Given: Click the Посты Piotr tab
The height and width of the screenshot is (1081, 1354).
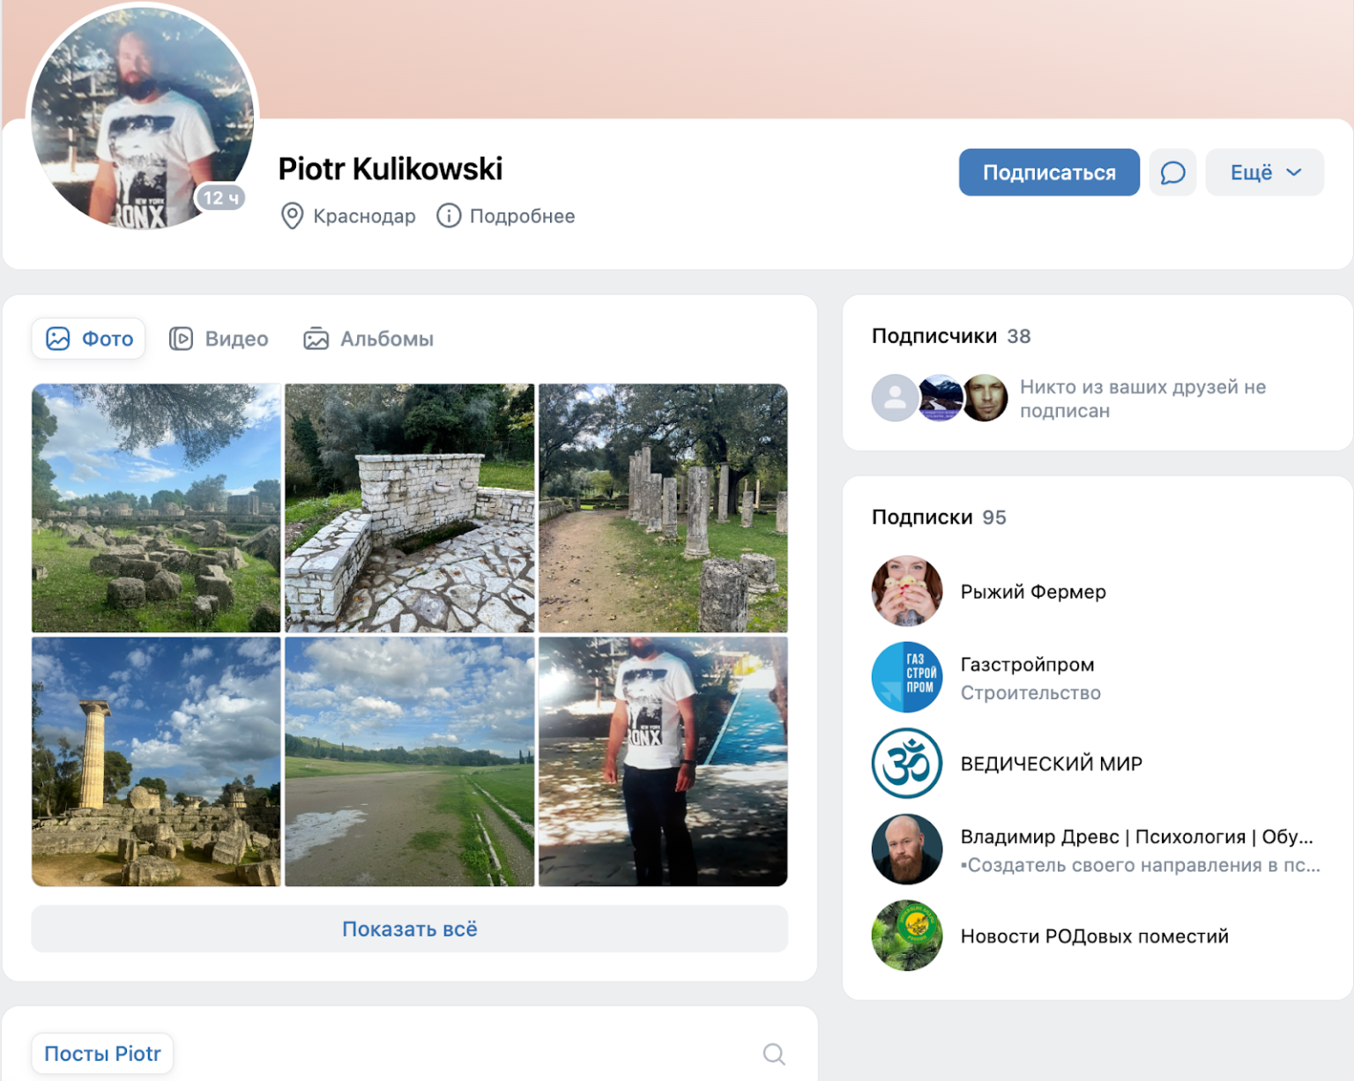Looking at the screenshot, I should pos(102,1054).
